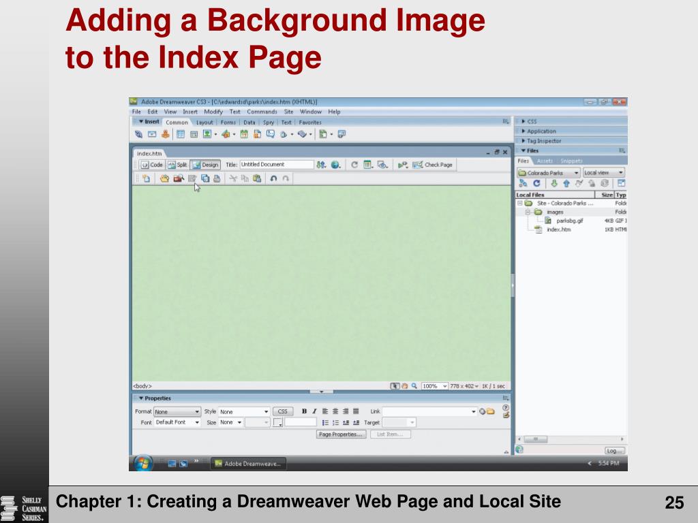
Task: Toggle unordered list in Properties
Action: pyautogui.click(x=325, y=422)
